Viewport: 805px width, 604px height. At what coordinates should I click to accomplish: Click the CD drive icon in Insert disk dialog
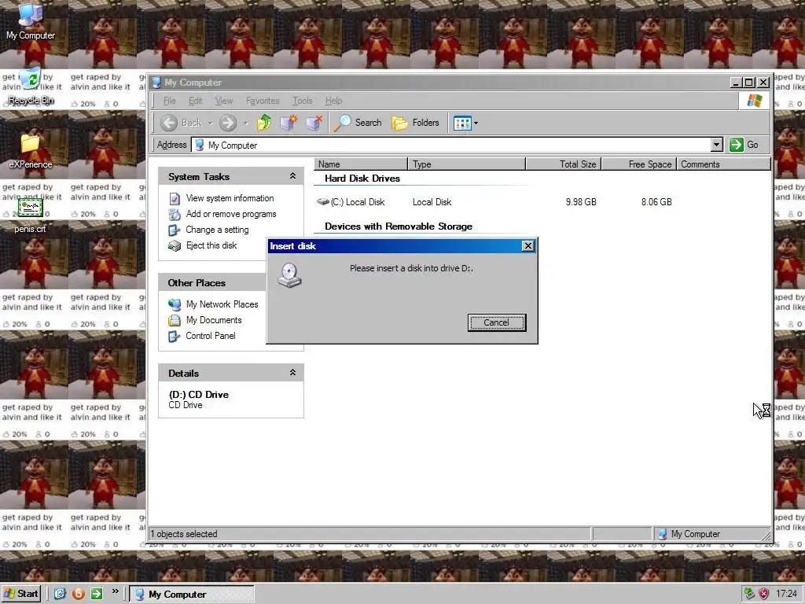(x=289, y=275)
